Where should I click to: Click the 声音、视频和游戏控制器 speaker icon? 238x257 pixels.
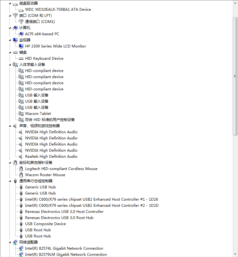coord(15,126)
